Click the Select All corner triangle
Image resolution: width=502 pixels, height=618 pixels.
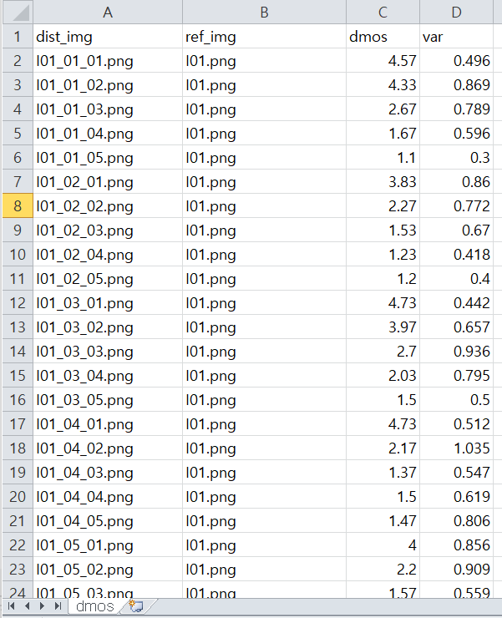click(x=18, y=13)
